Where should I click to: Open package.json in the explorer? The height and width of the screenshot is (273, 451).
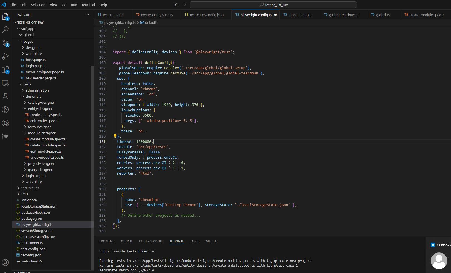31,218
